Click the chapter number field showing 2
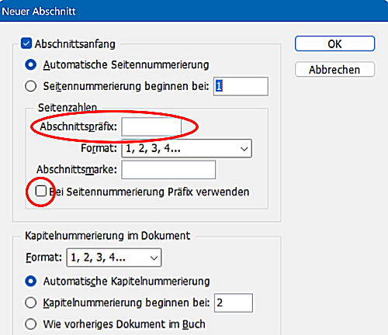388x335 pixels. click(234, 302)
